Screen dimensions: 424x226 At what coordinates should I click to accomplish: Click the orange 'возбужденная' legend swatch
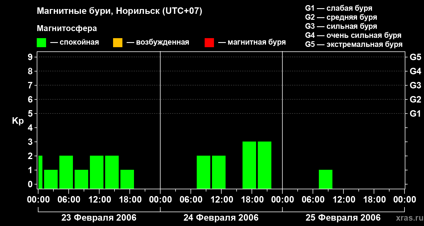tap(118, 43)
